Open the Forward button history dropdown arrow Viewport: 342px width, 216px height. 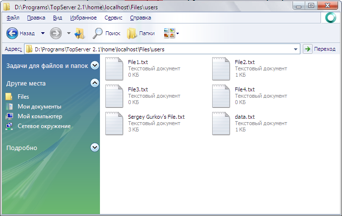[69, 33]
